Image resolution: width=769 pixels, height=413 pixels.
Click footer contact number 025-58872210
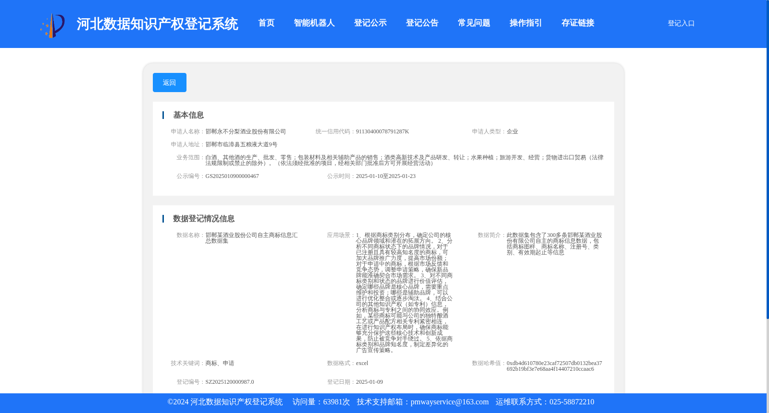pos(571,402)
